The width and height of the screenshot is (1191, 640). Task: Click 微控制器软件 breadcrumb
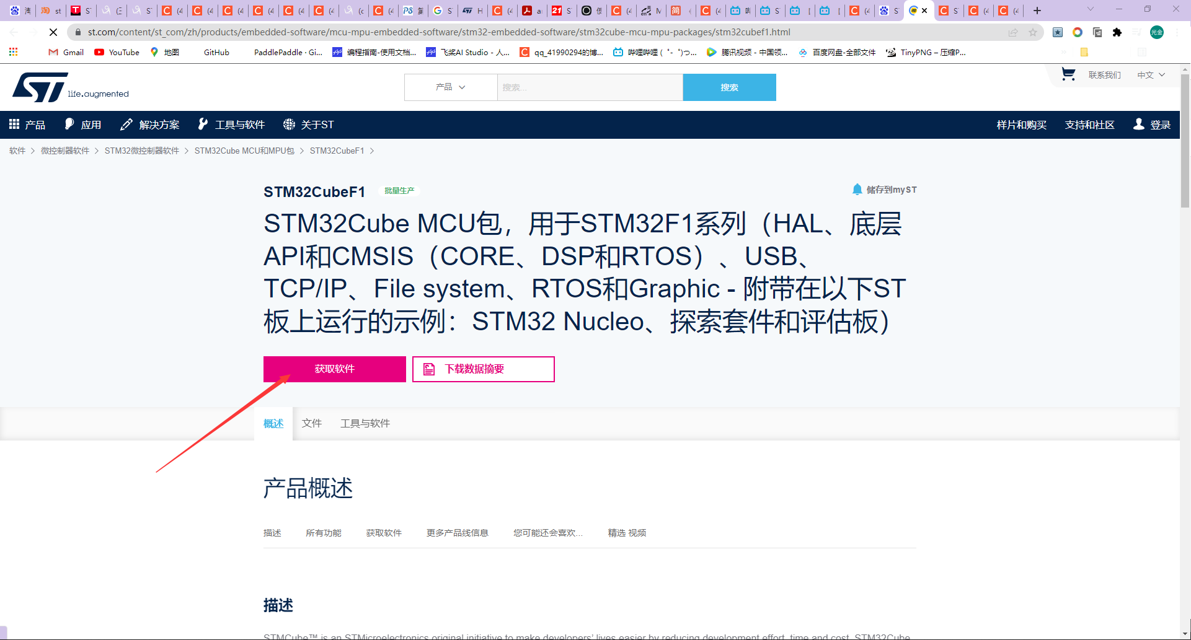coord(65,151)
